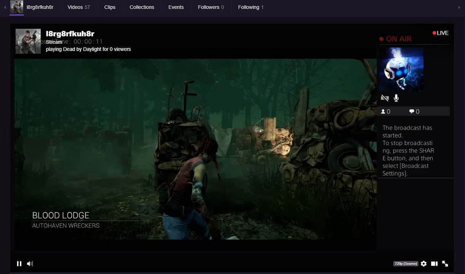Switch to the Videos tab
Screen dimensions: 465x274
(x=79, y=7)
